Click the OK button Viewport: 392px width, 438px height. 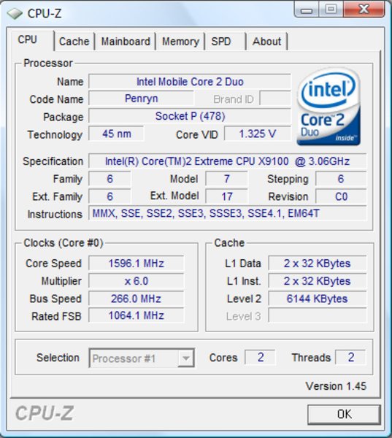point(345,414)
